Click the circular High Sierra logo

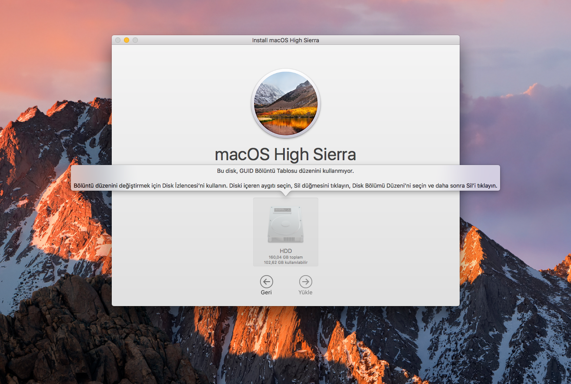point(286,104)
